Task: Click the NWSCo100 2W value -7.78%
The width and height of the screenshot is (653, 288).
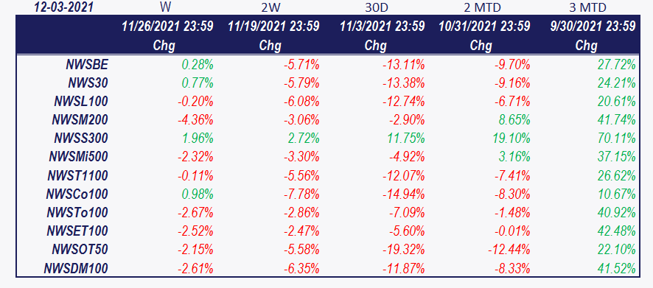Action: [301, 194]
